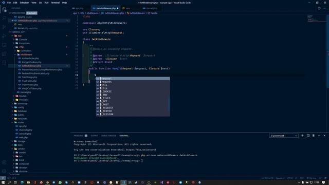
Task: Split the terminal pane
Action: [308, 136]
